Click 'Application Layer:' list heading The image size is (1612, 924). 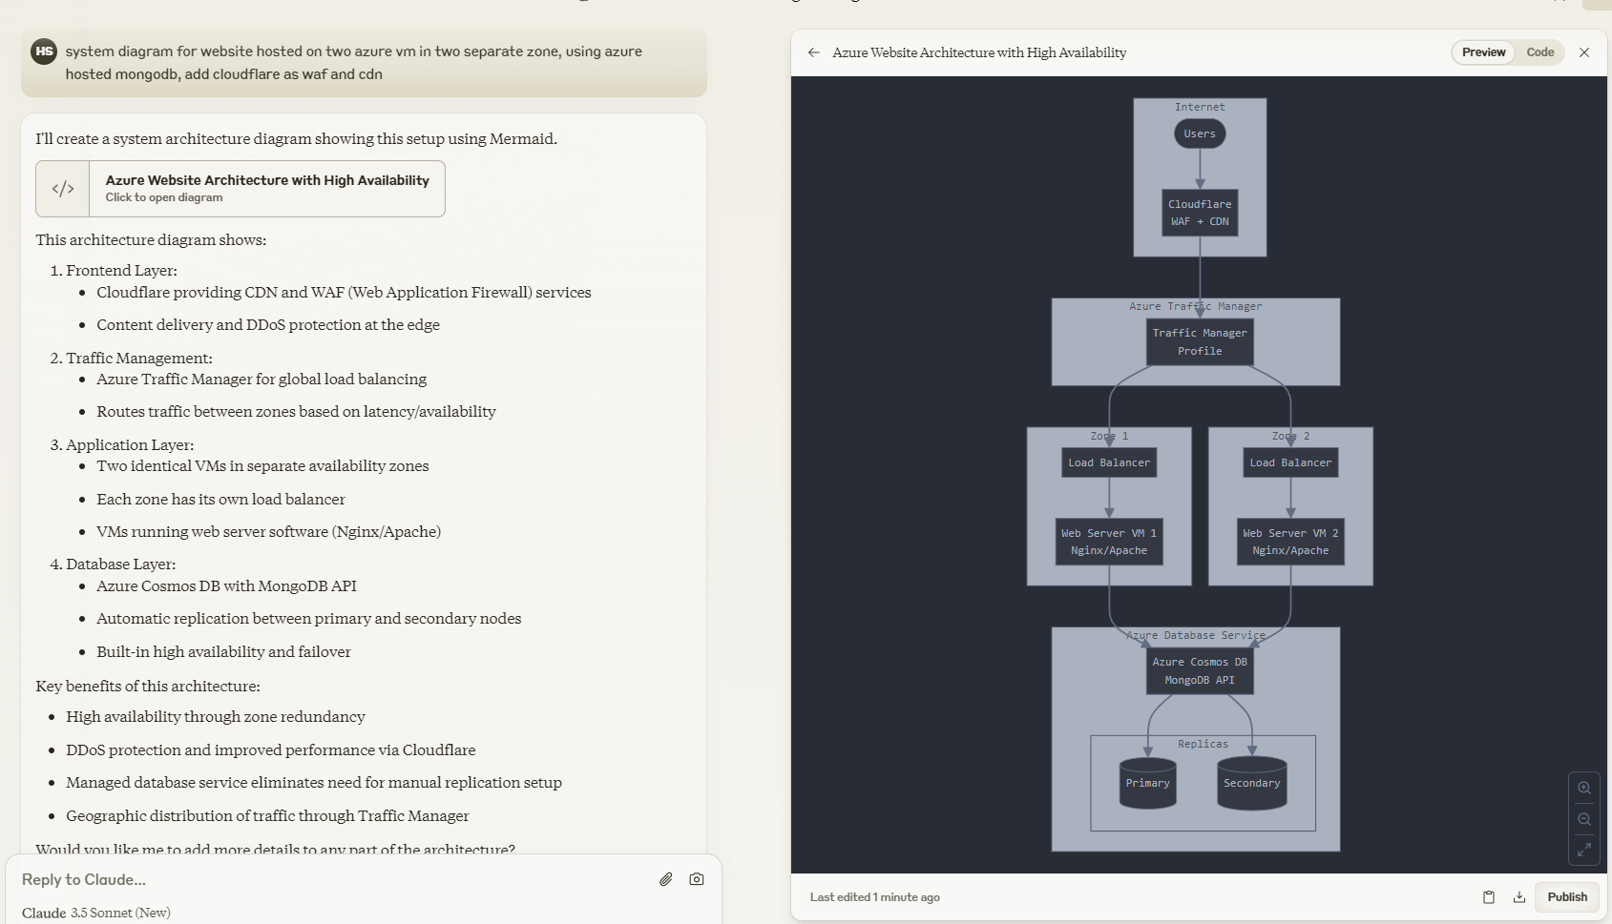tap(130, 444)
